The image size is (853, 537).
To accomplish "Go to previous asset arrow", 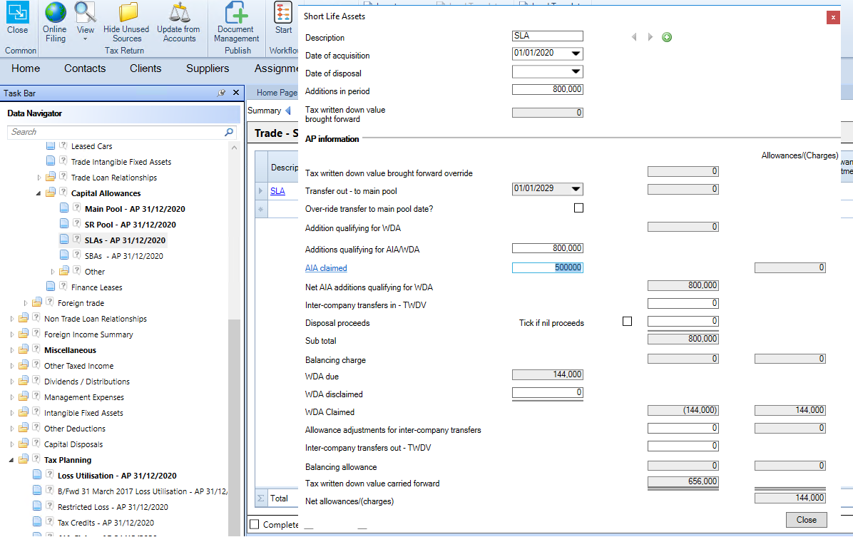I will pyautogui.click(x=634, y=37).
